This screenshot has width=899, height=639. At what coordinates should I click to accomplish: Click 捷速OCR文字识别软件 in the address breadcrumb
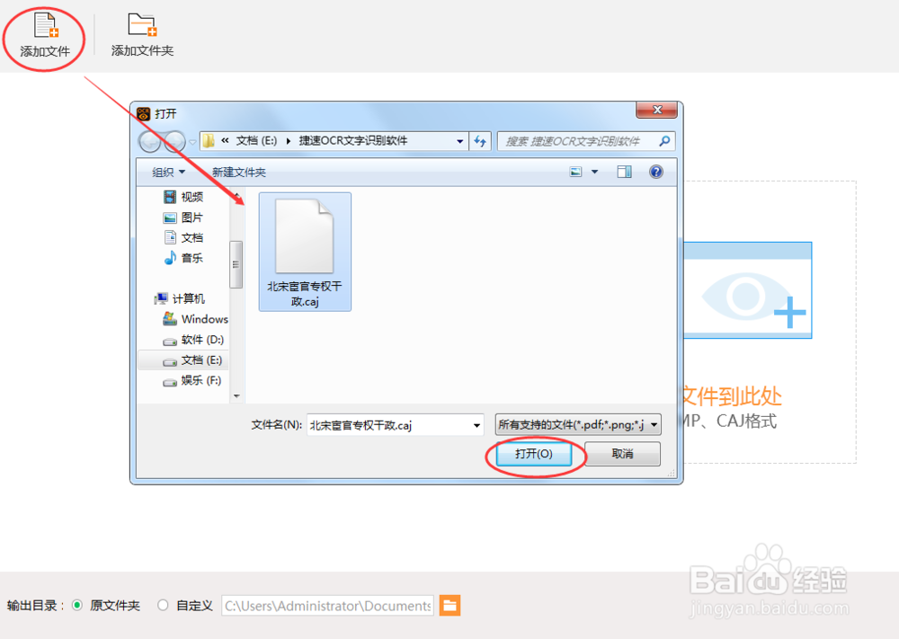point(353,141)
